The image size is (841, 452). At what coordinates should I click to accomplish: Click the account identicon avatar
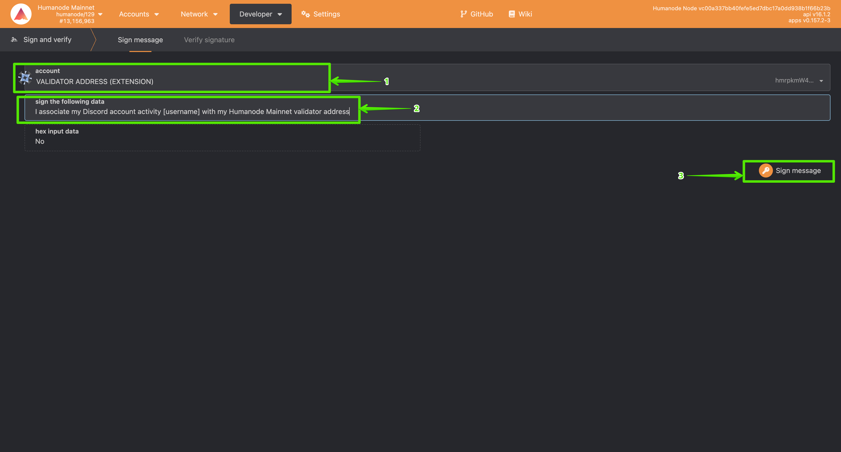tap(25, 77)
